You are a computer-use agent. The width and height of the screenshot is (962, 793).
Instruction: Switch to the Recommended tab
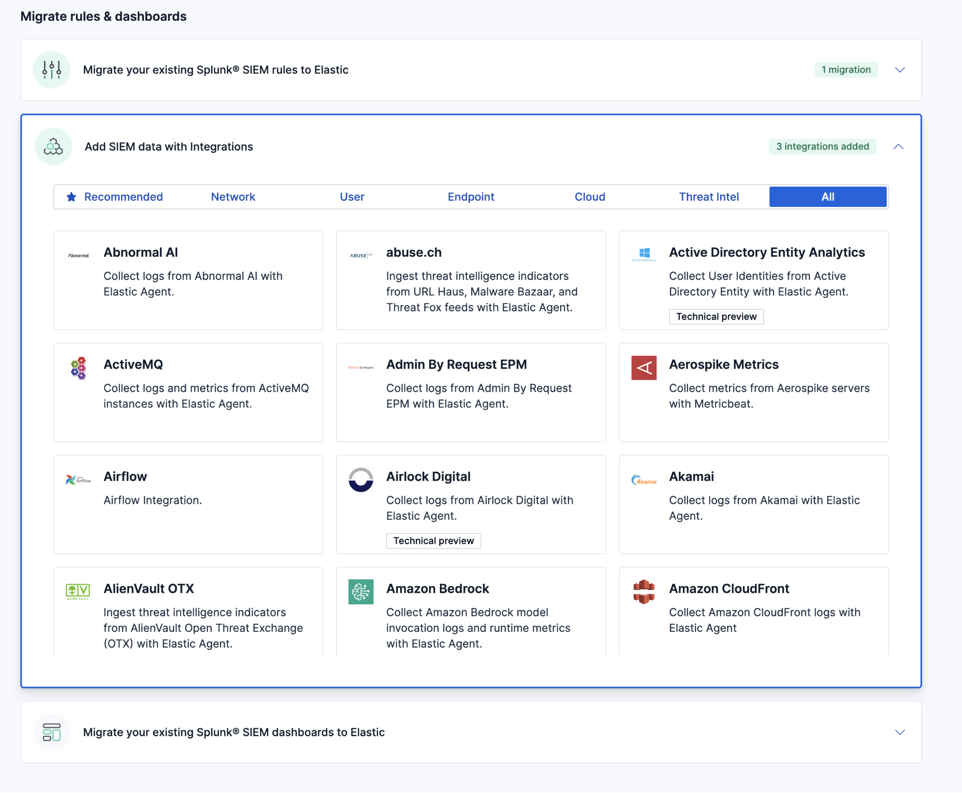tap(123, 196)
